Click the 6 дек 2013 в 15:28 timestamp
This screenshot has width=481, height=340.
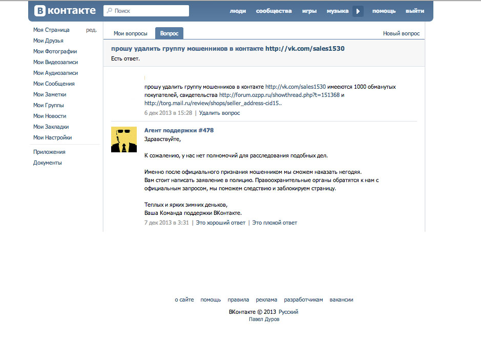click(x=168, y=113)
